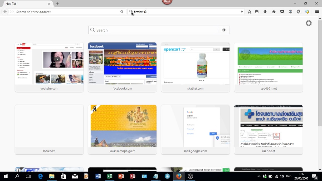Open File Explorer from taskbar

point(52,176)
